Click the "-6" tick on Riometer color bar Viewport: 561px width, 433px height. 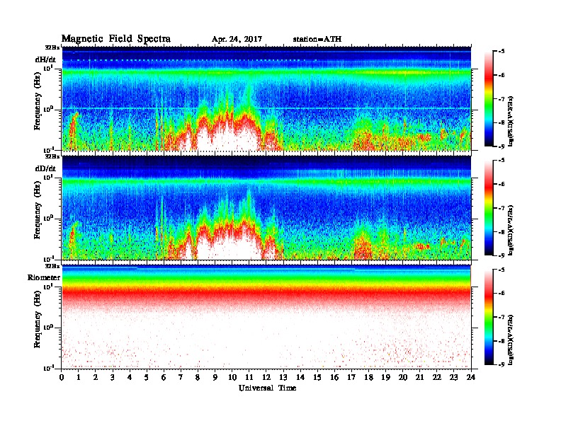501,294
